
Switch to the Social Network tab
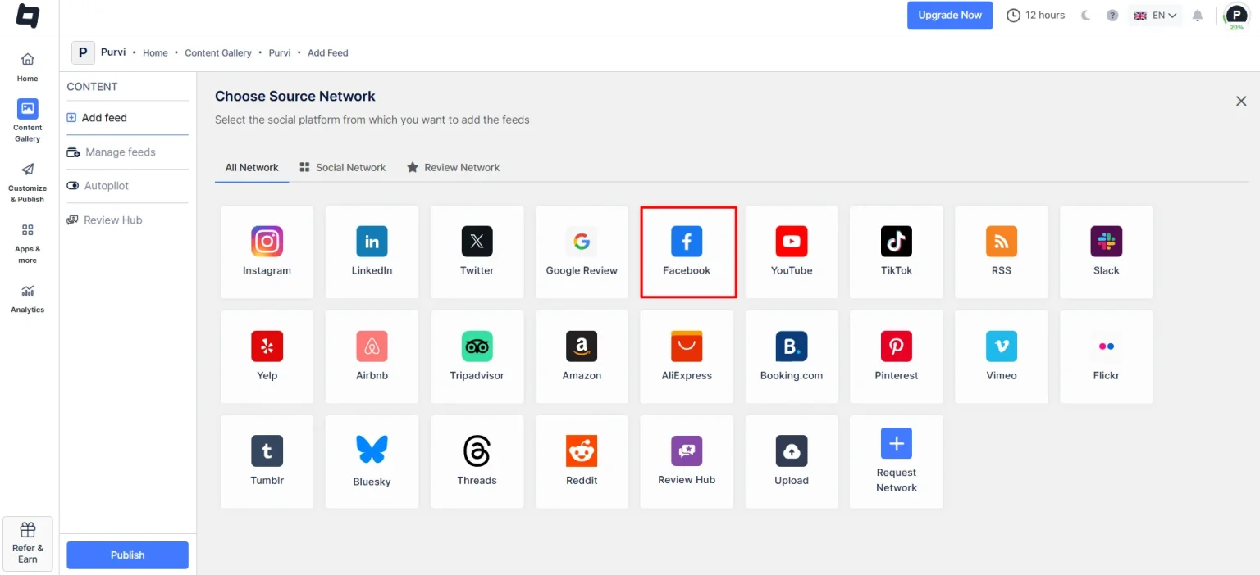(x=342, y=167)
